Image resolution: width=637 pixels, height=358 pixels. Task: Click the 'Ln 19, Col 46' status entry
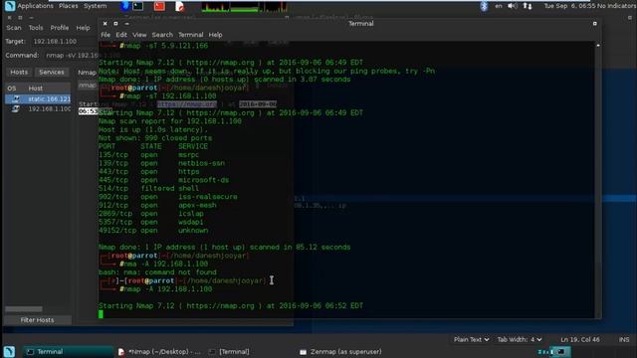coord(579,339)
